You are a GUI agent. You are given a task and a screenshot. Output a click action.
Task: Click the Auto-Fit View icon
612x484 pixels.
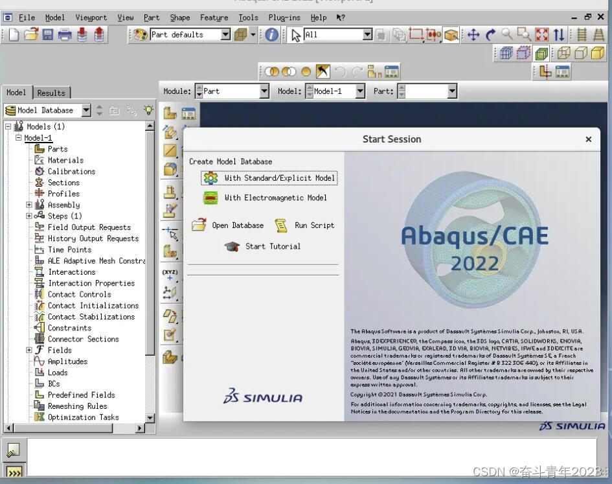541,35
